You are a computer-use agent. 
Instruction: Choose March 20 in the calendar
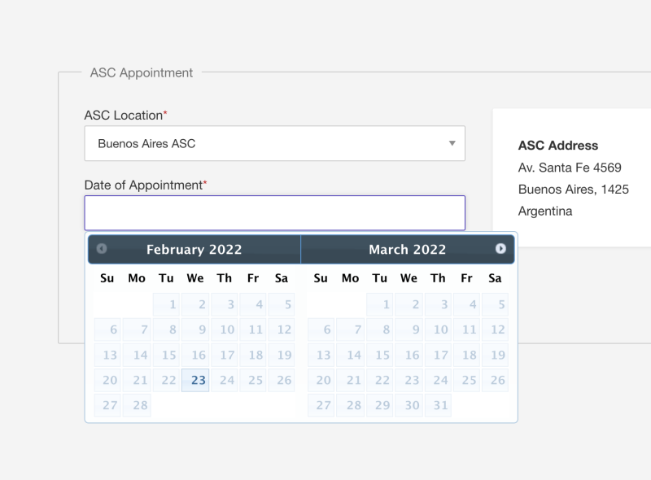click(x=321, y=380)
